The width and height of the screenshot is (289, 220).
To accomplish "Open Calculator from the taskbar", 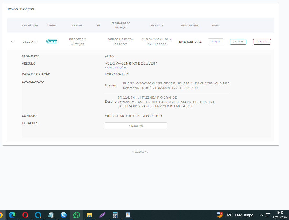I will coord(115,215).
